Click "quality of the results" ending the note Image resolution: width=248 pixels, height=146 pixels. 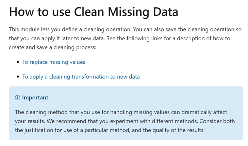[177, 130]
